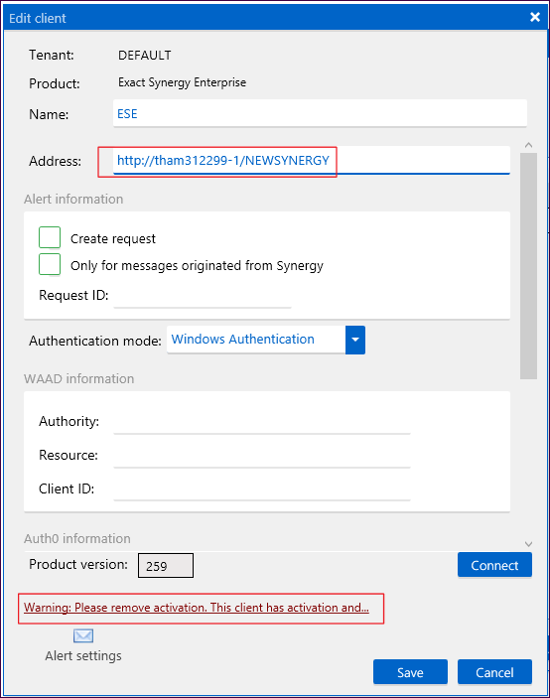Image resolution: width=550 pixels, height=698 pixels.
Task: Click the Connect button
Action: tap(494, 565)
